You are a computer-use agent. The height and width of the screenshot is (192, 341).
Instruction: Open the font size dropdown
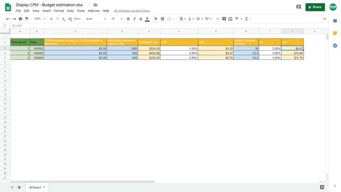click(117, 19)
